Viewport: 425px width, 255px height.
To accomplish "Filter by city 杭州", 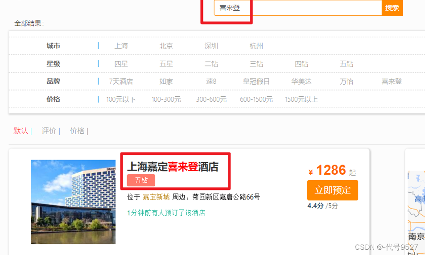I will (256, 46).
